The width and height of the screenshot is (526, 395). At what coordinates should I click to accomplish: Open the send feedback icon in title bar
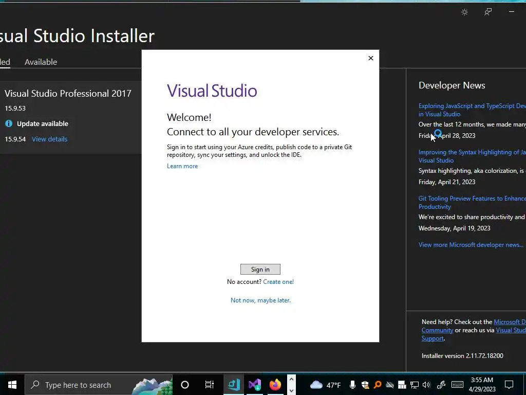click(x=488, y=12)
